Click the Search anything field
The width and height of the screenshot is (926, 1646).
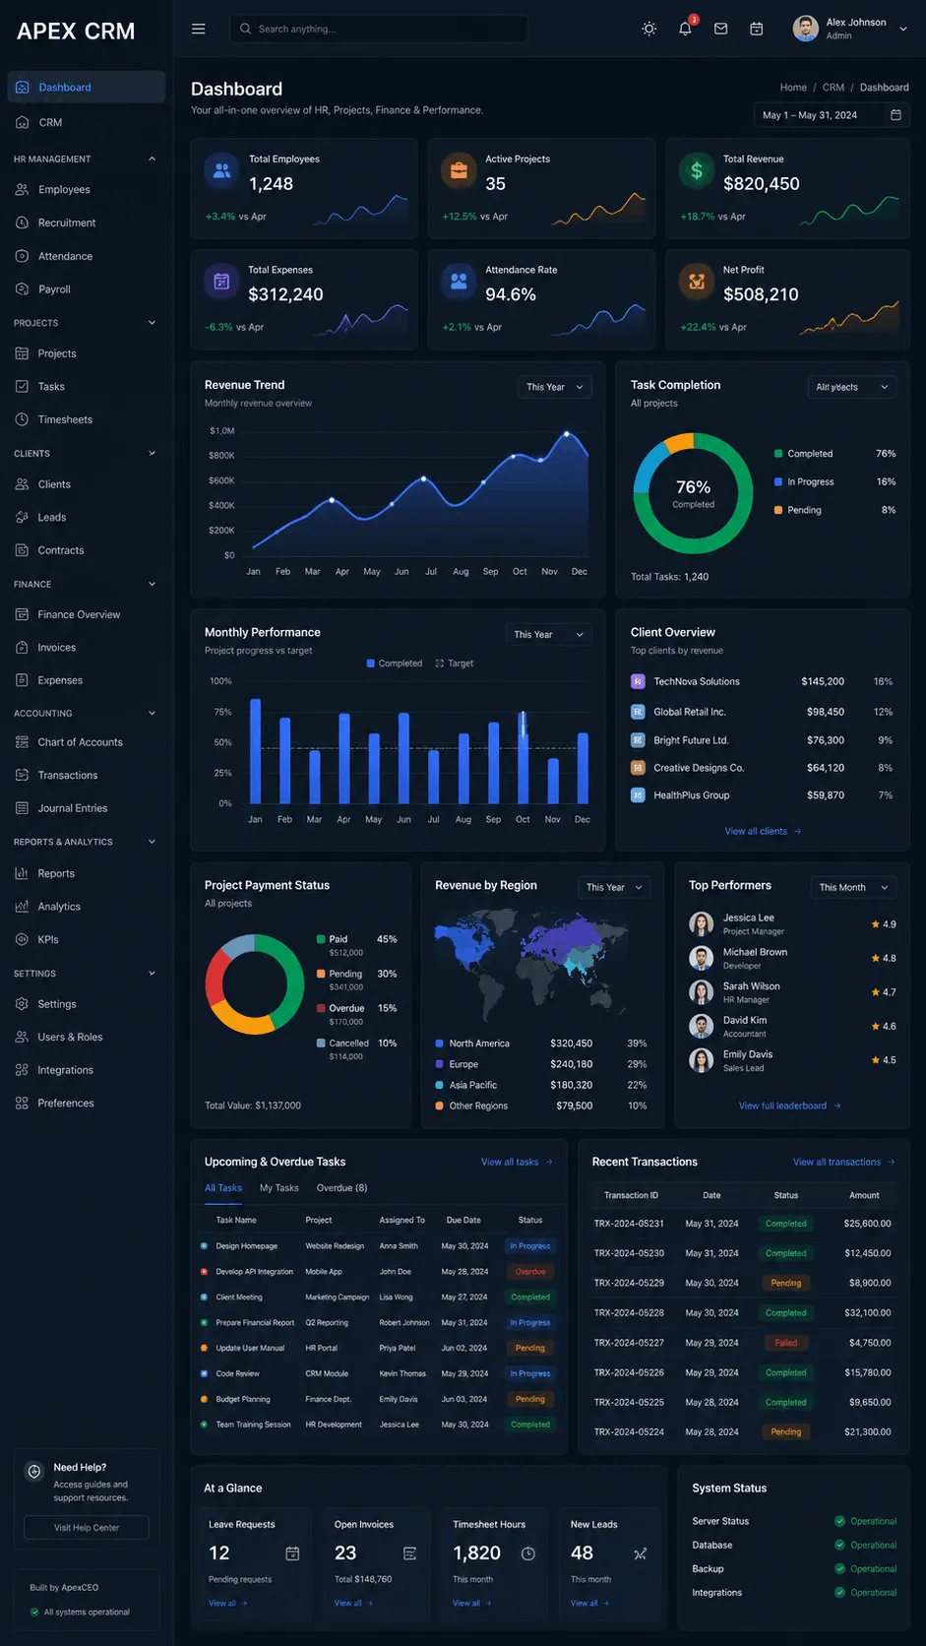click(x=379, y=29)
